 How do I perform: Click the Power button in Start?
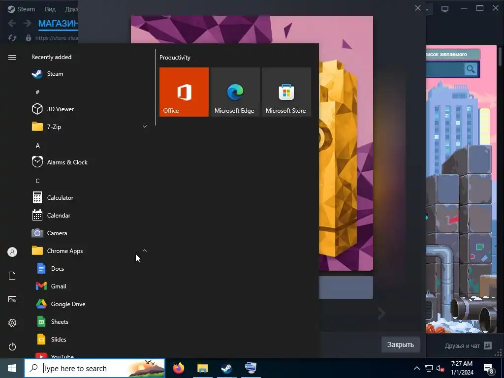pyautogui.click(x=12, y=346)
